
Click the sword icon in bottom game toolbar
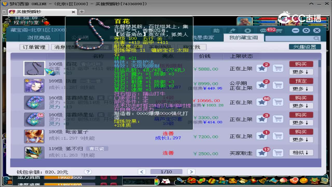tap(181, 181)
